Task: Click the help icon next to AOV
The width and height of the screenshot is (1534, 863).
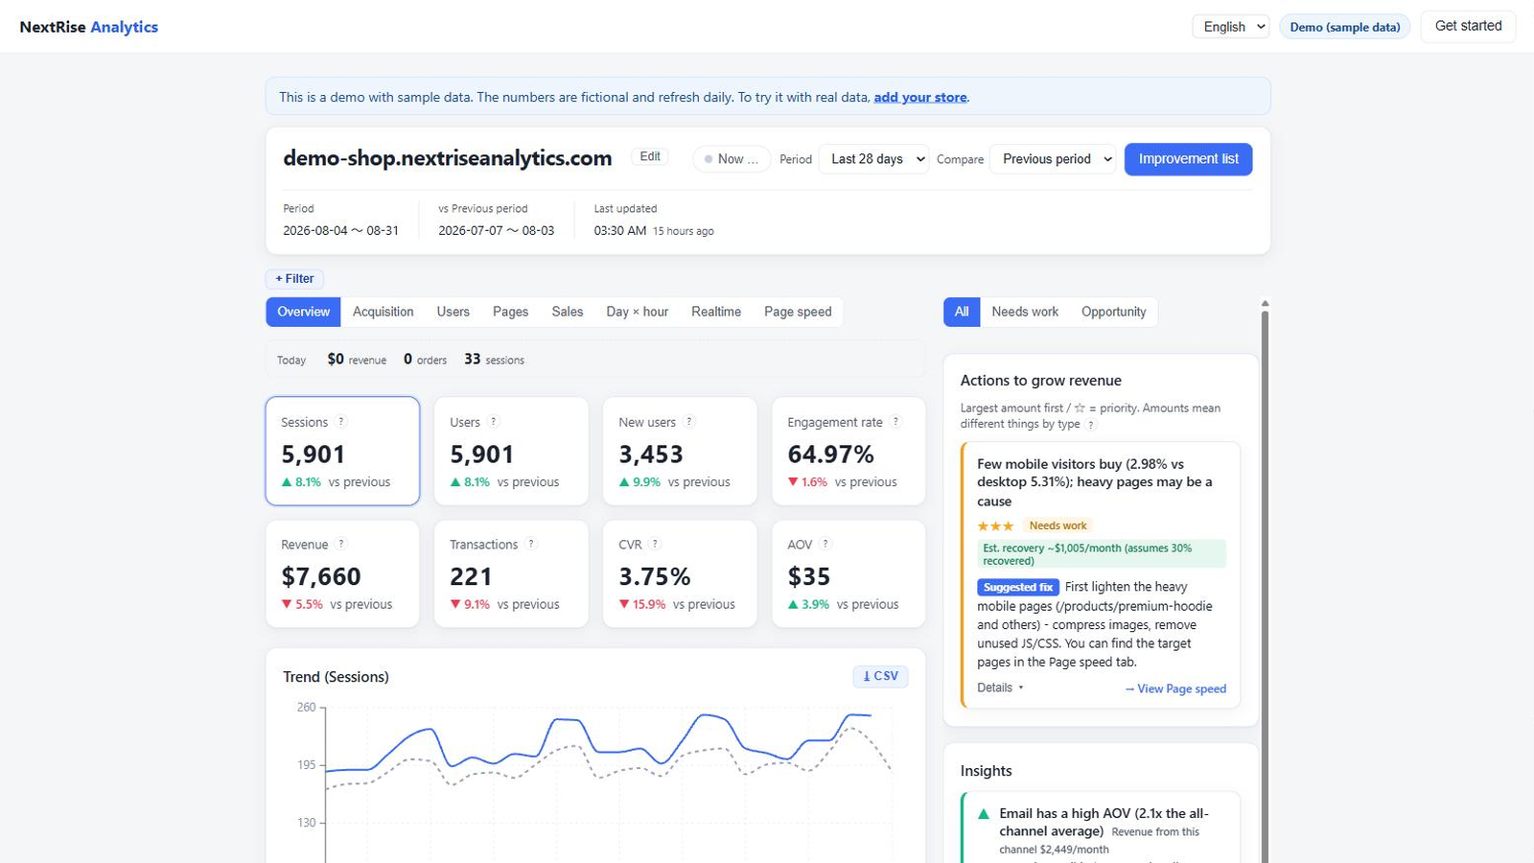Action: (825, 544)
